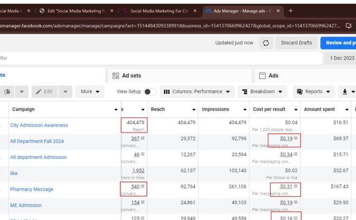Image resolution: width=356 pixels, height=220 pixels.
Task: Expand the Breakdown dropdown
Action: point(262,92)
